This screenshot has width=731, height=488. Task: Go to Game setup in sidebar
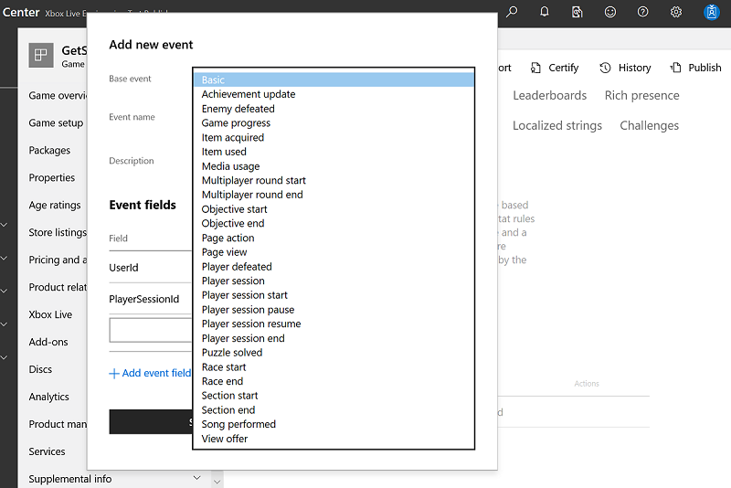click(56, 123)
